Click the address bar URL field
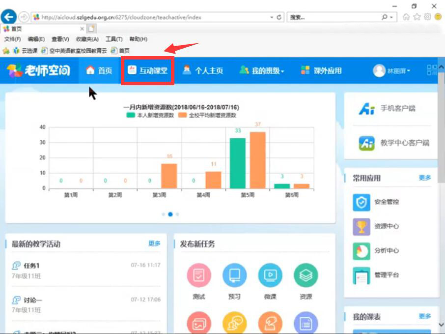Image resolution: width=445 pixels, height=334 pixels. point(150,17)
